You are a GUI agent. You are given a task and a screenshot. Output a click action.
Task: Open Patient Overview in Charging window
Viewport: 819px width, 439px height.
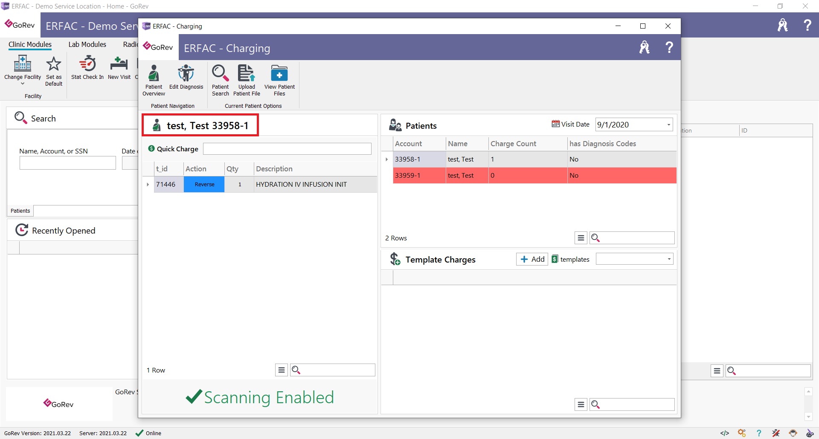pos(154,80)
